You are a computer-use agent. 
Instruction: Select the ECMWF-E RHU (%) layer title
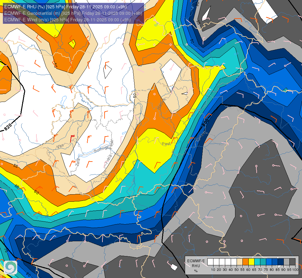65,7
